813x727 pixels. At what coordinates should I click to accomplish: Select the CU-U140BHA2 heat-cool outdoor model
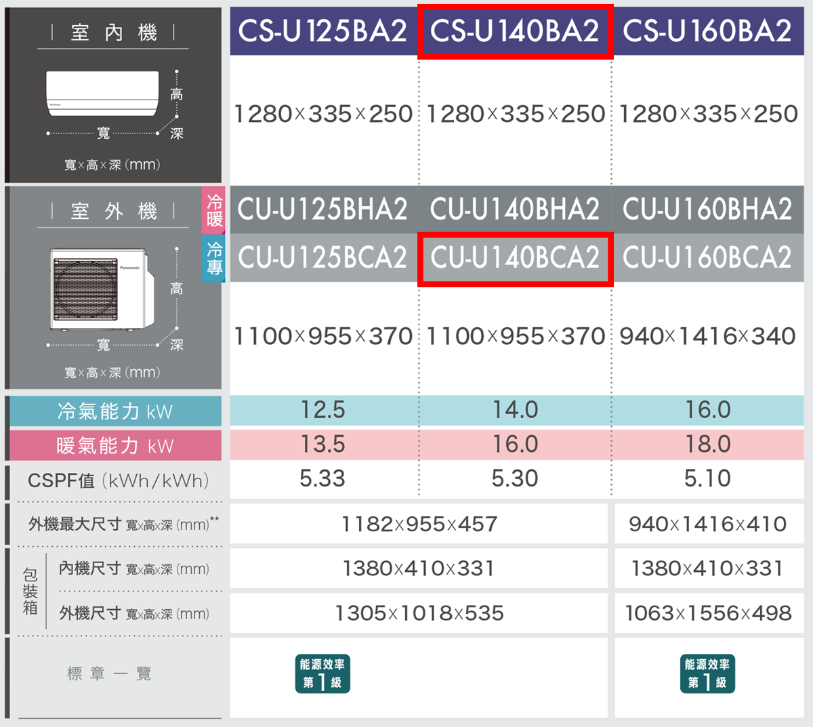(515, 209)
